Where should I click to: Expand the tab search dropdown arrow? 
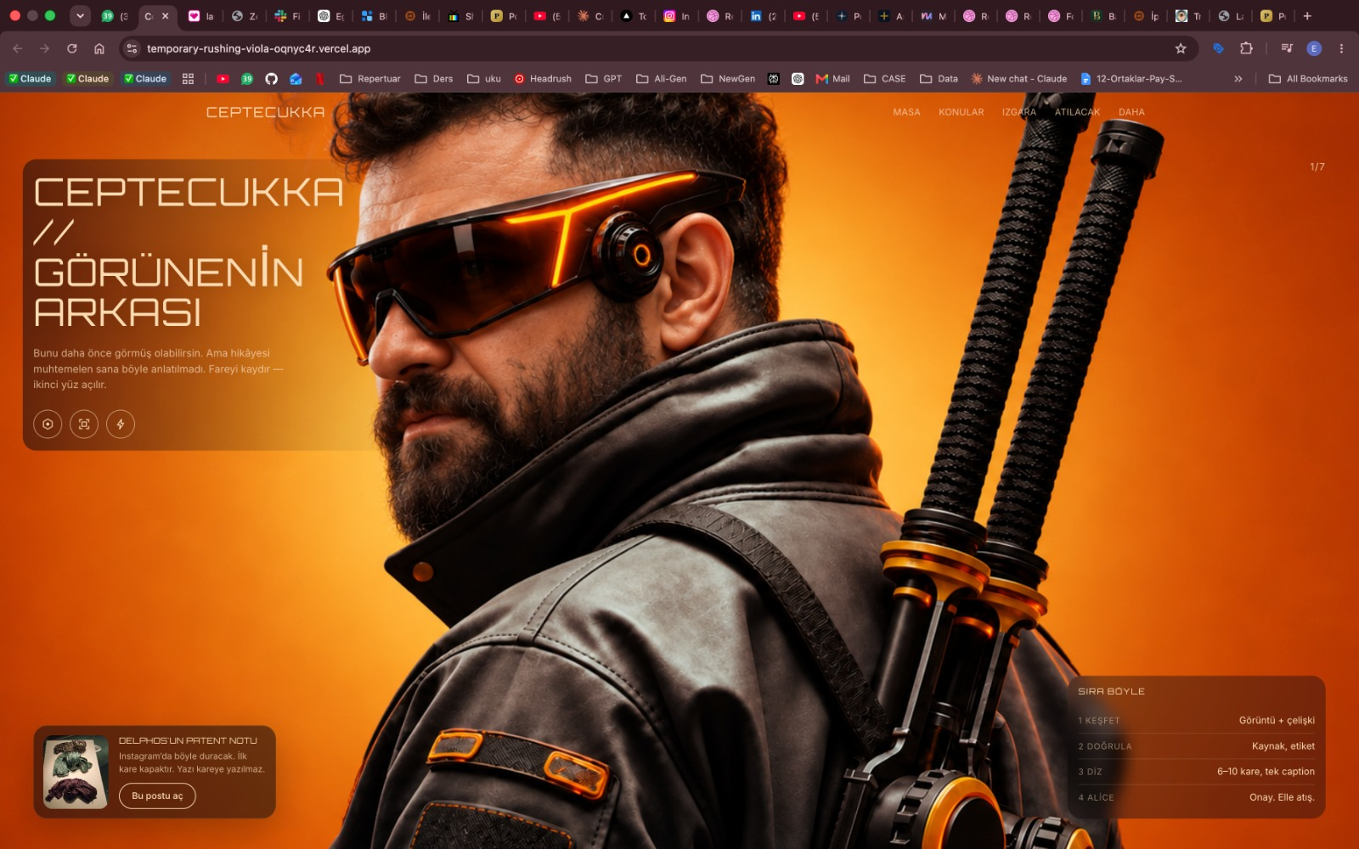(80, 15)
